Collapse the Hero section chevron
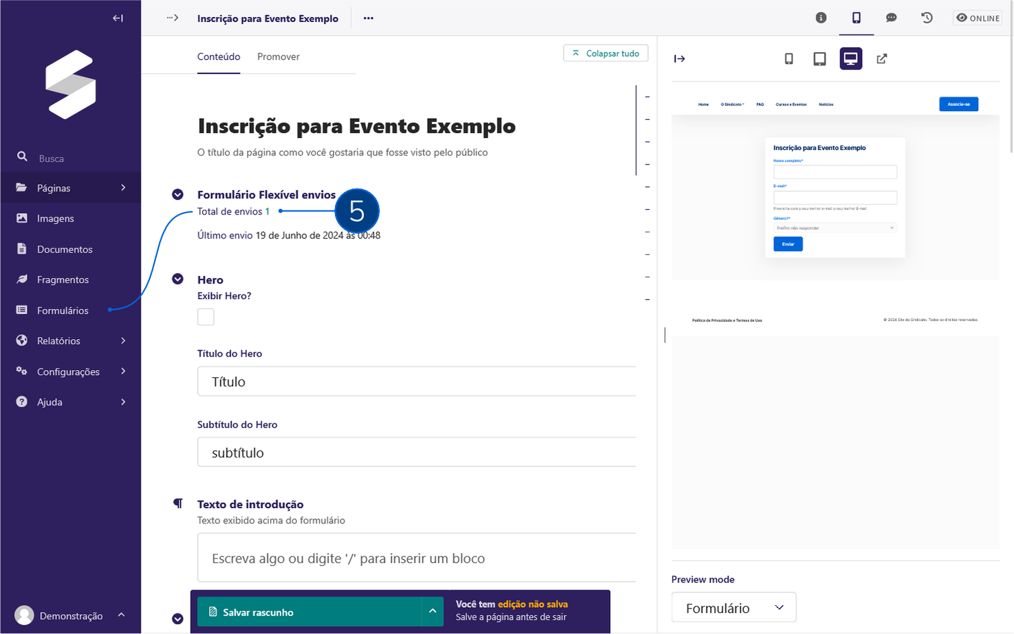This screenshot has height=634, width=1014. [x=177, y=279]
